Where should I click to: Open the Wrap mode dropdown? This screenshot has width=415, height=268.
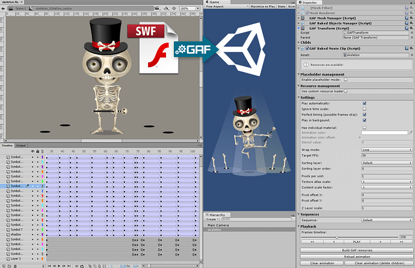pyautogui.click(x=387, y=149)
